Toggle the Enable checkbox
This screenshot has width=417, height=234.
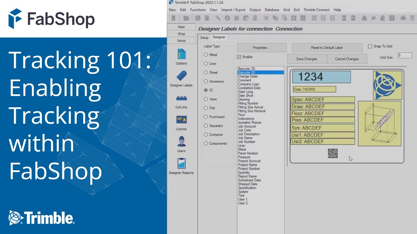pyautogui.click(x=239, y=57)
